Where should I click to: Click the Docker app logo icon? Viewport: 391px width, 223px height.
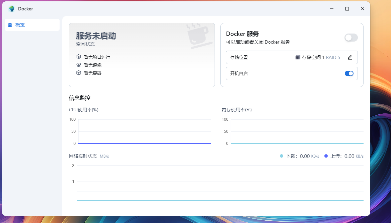pyautogui.click(x=11, y=9)
